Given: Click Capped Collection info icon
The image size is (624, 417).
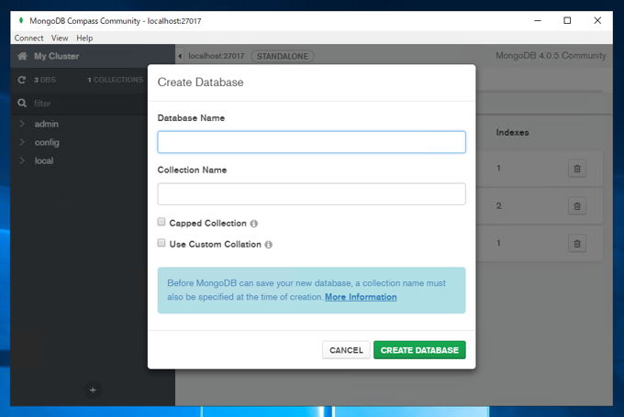Looking at the screenshot, I should (254, 224).
